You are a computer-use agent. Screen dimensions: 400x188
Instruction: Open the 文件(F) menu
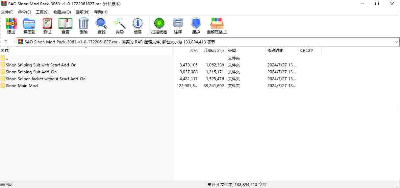7,12
